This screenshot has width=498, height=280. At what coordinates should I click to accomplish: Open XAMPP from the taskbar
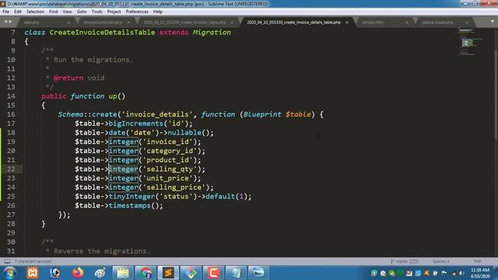tap(33, 273)
